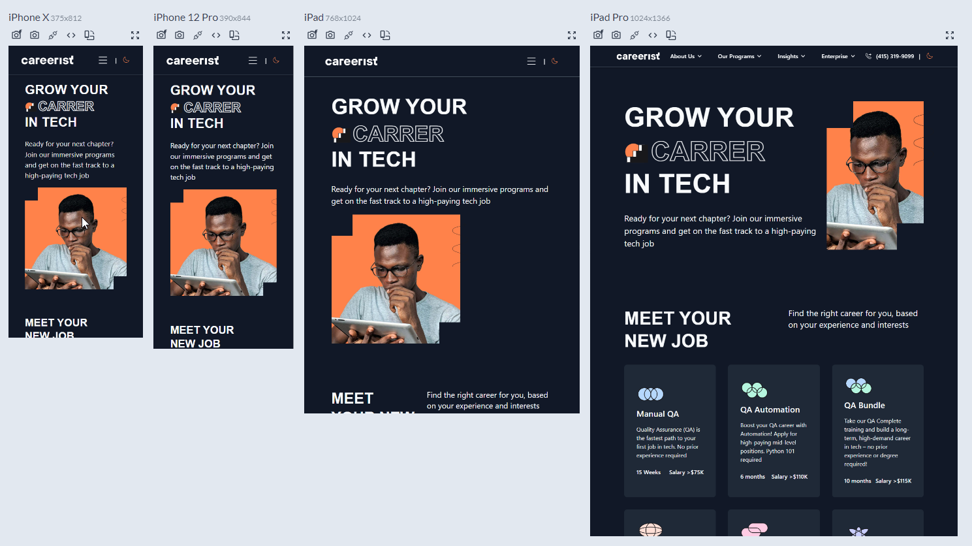Open the Manual QA program card

(x=670, y=430)
